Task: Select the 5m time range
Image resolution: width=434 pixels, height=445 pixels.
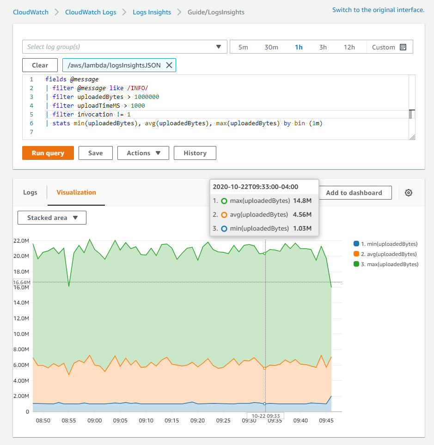Action: [244, 47]
